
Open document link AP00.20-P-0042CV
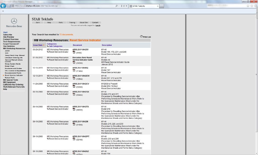click(81, 84)
